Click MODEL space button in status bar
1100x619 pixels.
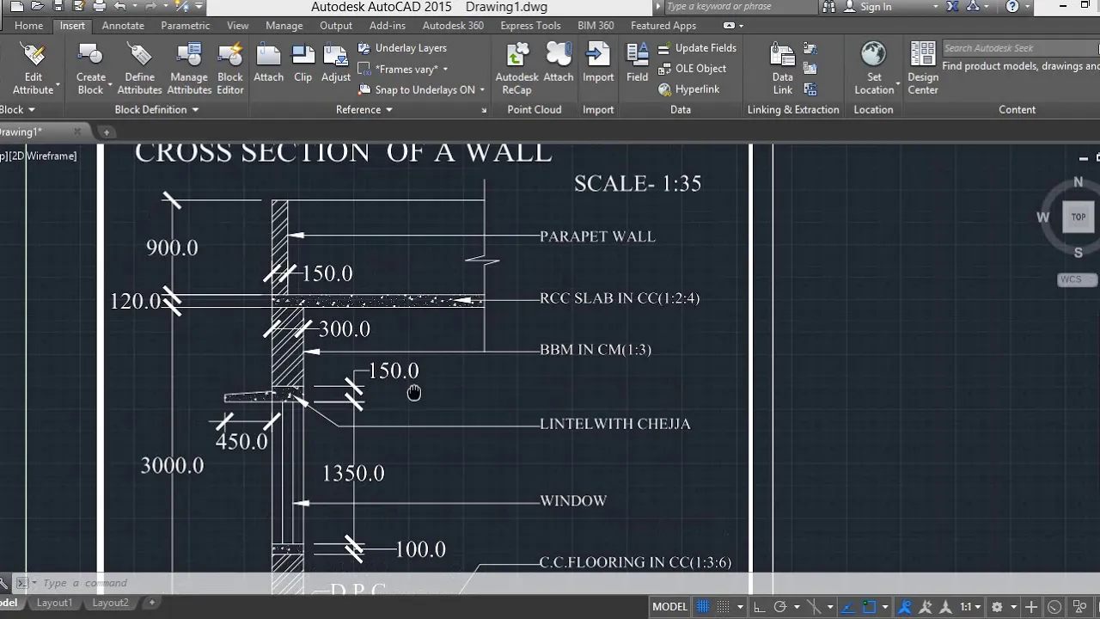pos(670,607)
